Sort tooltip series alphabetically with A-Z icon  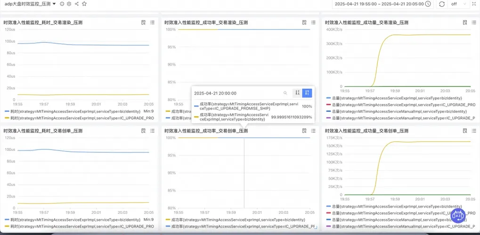(x=298, y=93)
